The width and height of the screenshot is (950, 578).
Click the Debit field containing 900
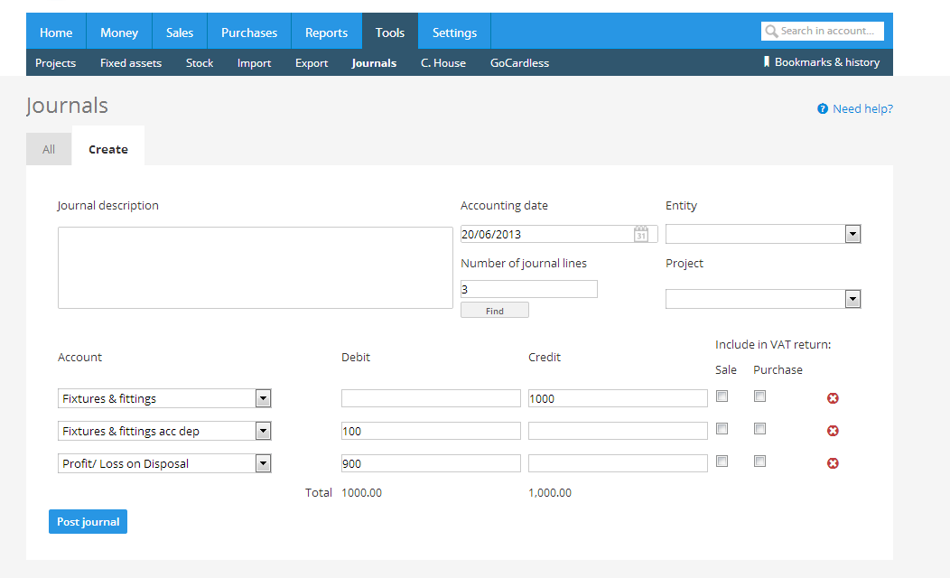pyautogui.click(x=431, y=463)
